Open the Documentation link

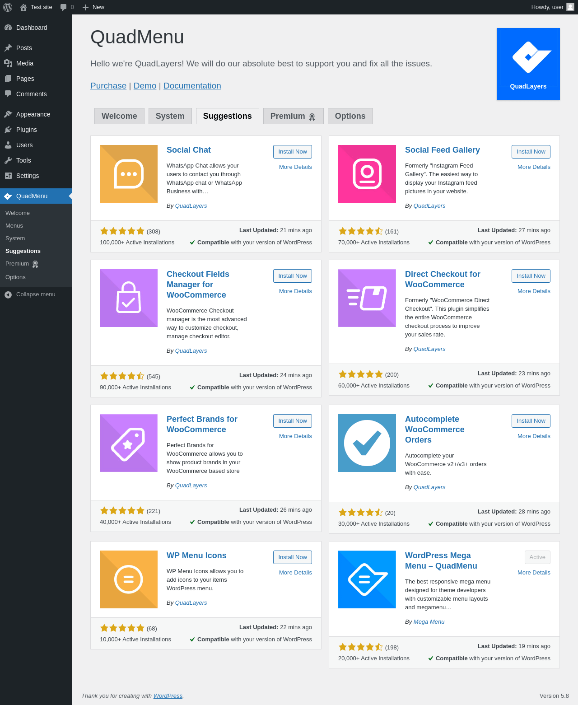(x=192, y=86)
